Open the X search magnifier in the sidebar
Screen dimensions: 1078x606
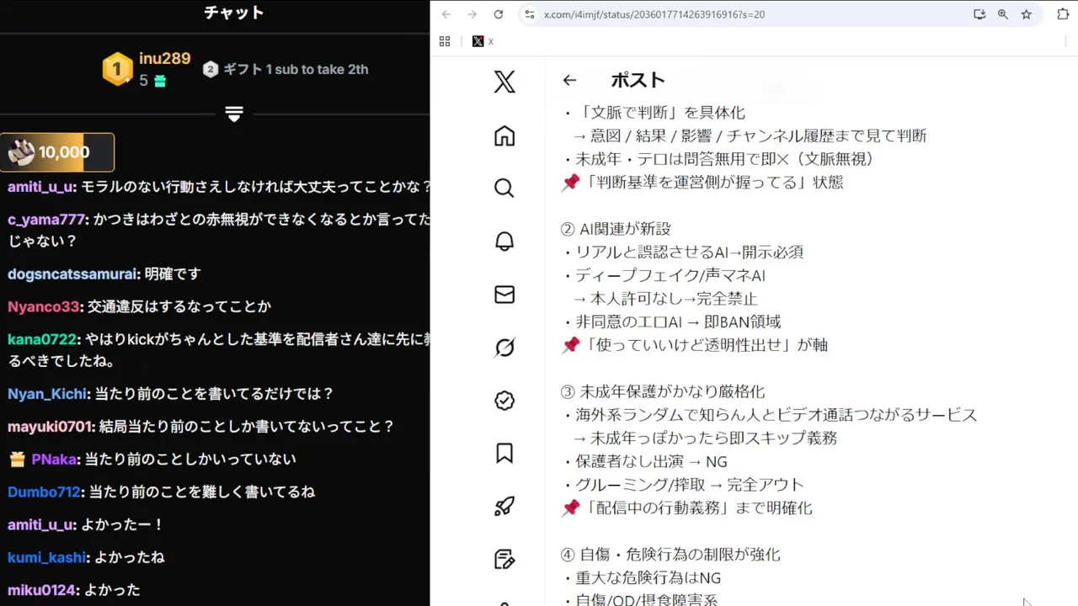point(504,188)
